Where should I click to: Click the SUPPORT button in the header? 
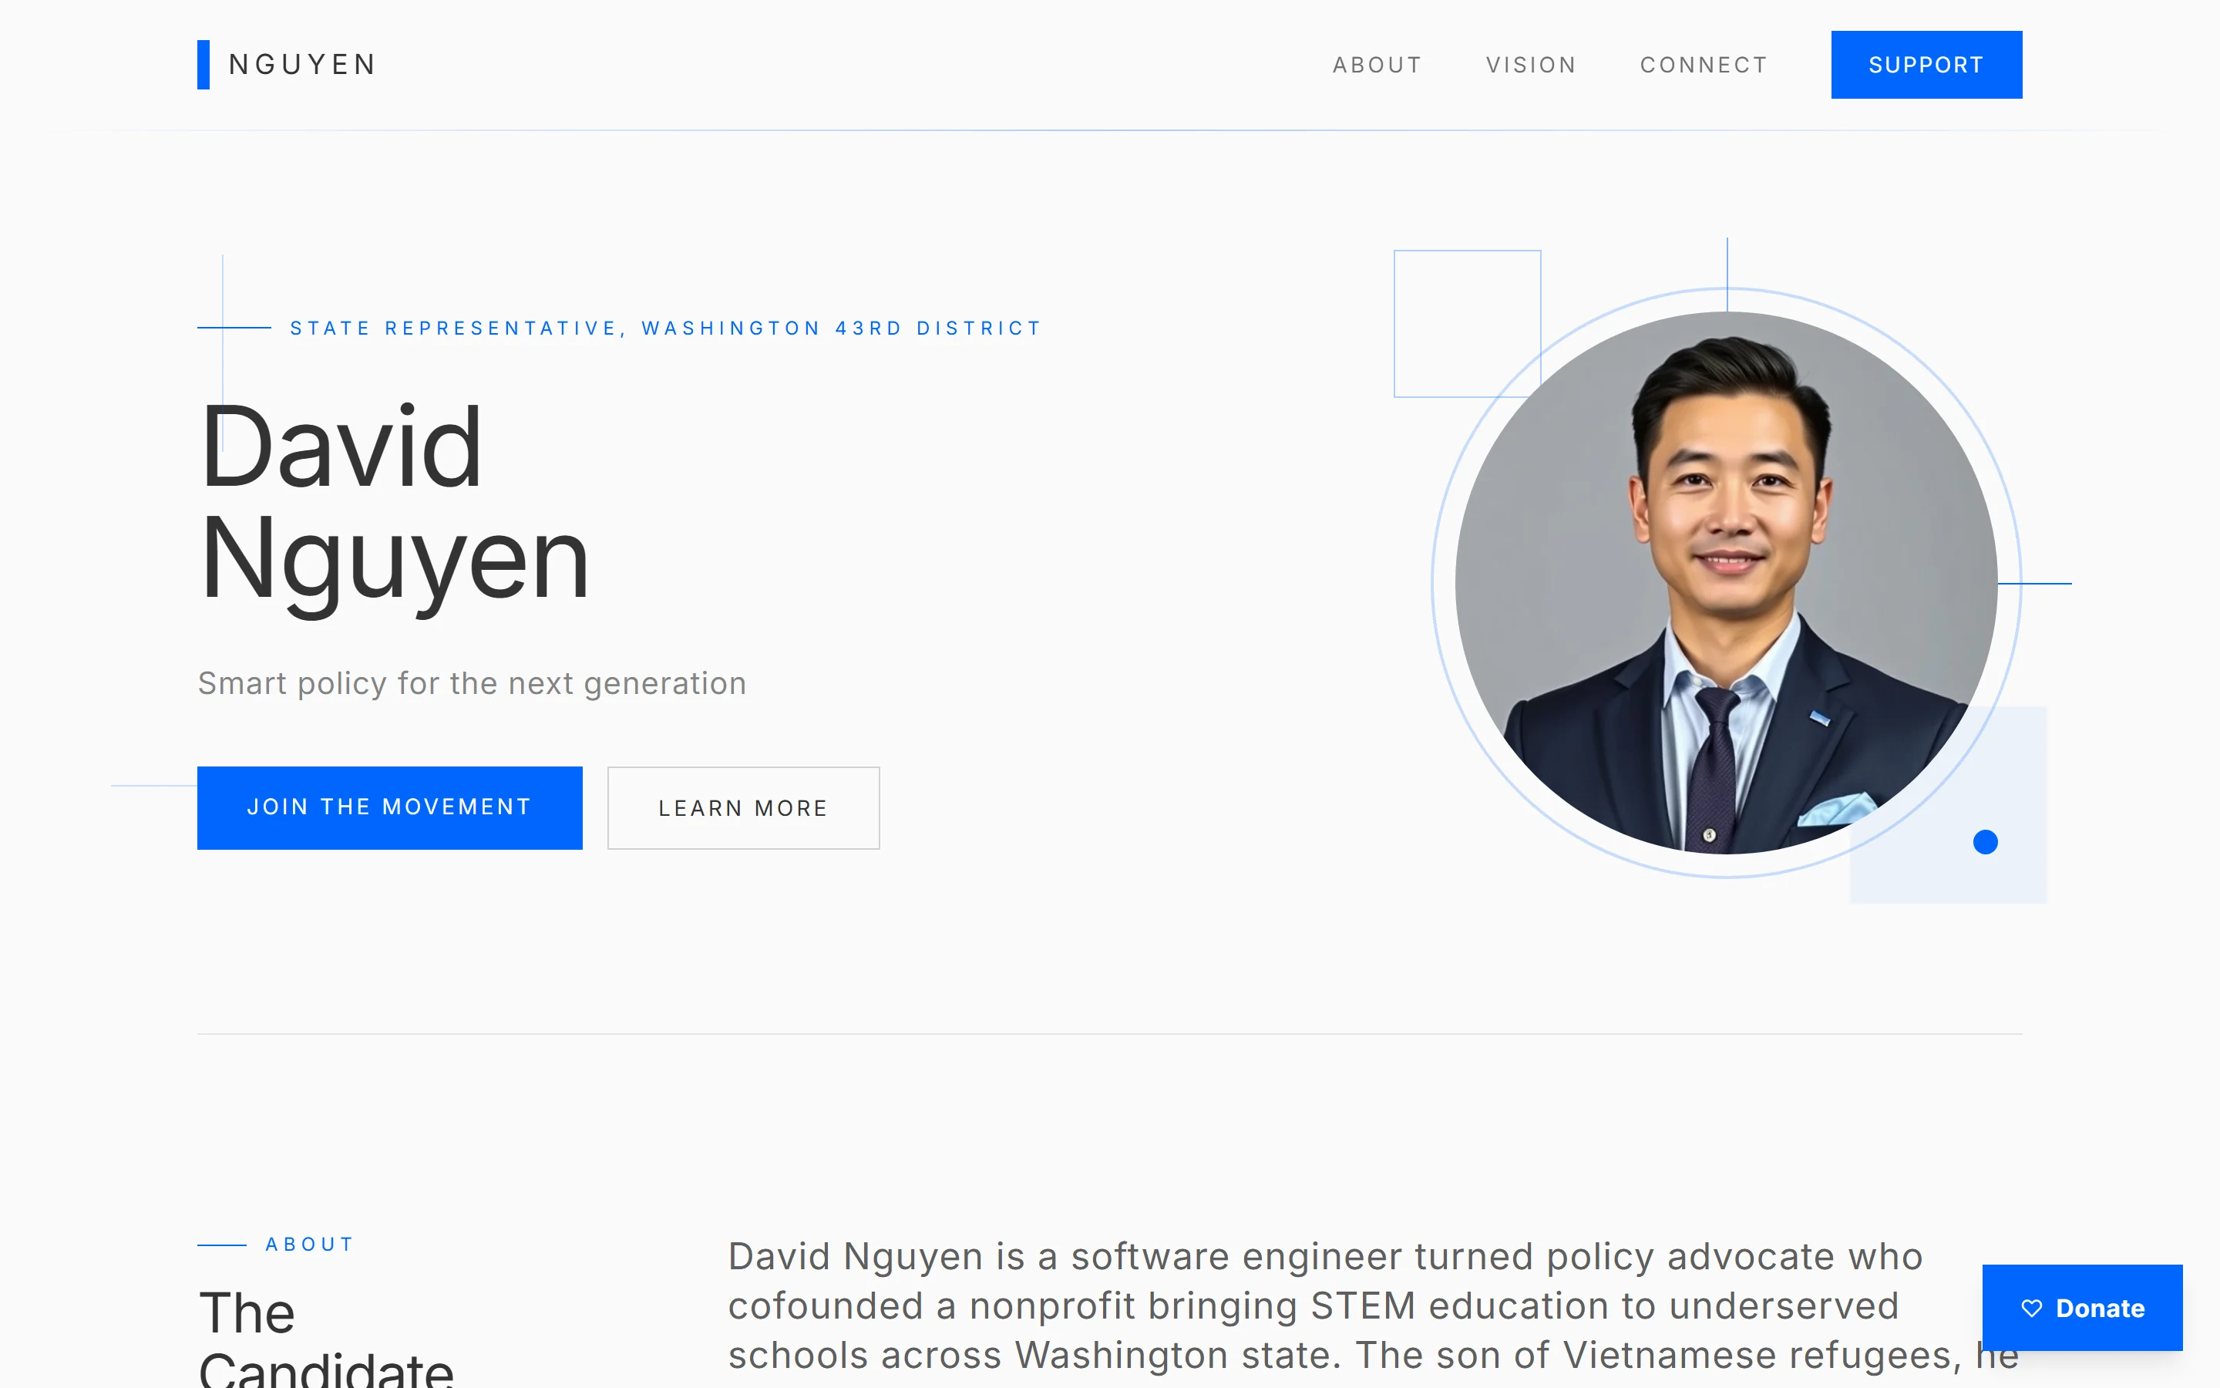click(1926, 64)
